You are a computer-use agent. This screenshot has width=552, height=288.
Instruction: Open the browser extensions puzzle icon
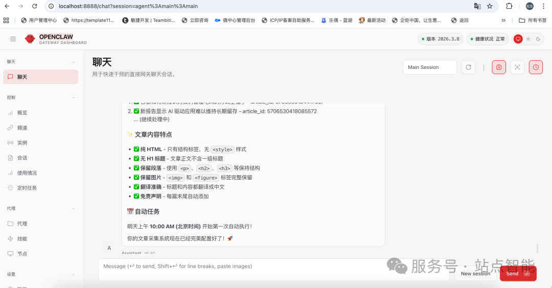coord(509,6)
